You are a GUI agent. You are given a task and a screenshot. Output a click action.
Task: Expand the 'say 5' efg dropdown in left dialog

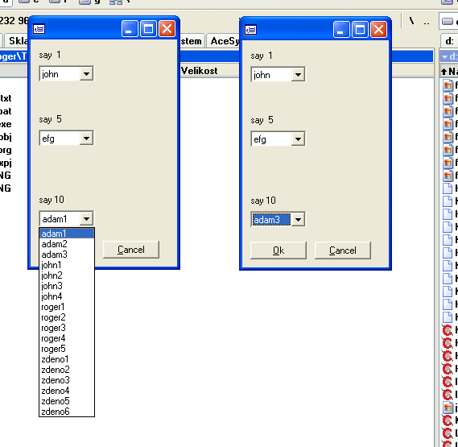86,139
